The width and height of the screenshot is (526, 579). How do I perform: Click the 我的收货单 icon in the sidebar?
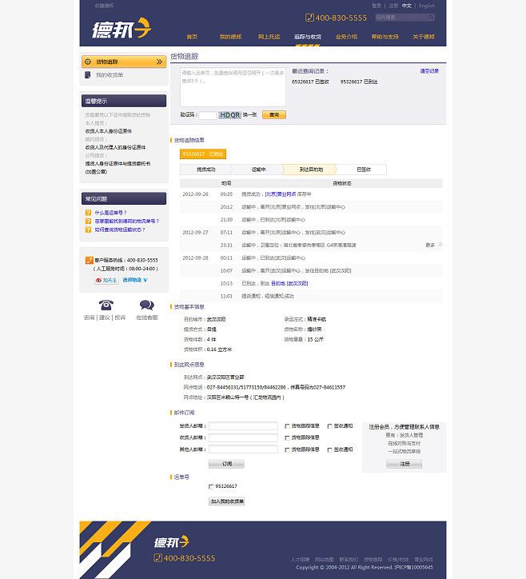[x=88, y=75]
